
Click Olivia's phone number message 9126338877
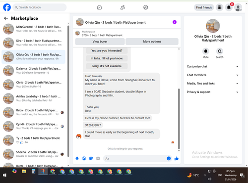[93, 125]
